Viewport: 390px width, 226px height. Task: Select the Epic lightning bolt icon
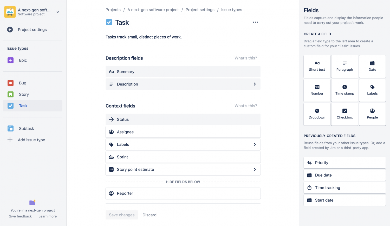point(10,60)
